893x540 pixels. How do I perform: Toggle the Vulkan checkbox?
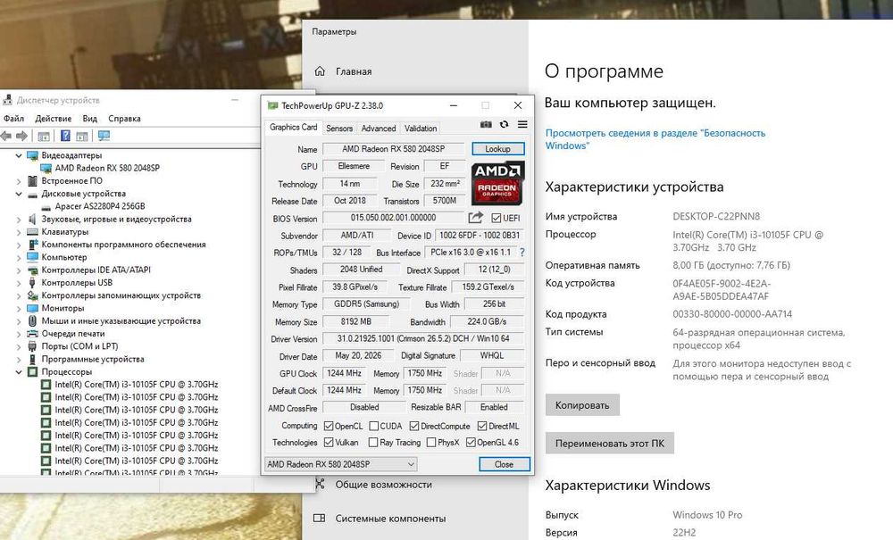[x=329, y=442]
